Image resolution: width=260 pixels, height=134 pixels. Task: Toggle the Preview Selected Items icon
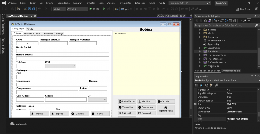pos(249,21)
